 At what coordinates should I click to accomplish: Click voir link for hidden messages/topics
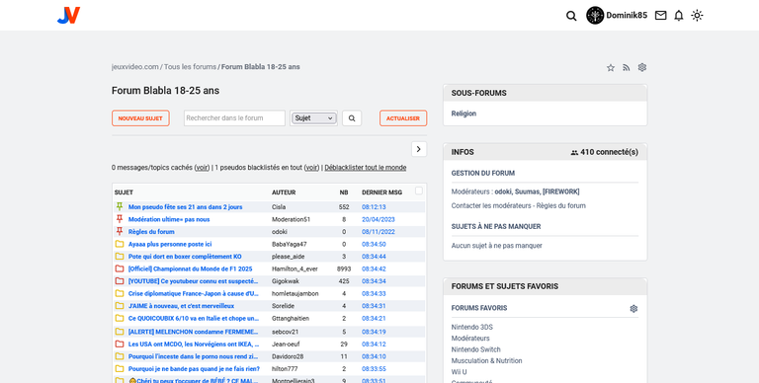coord(203,168)
